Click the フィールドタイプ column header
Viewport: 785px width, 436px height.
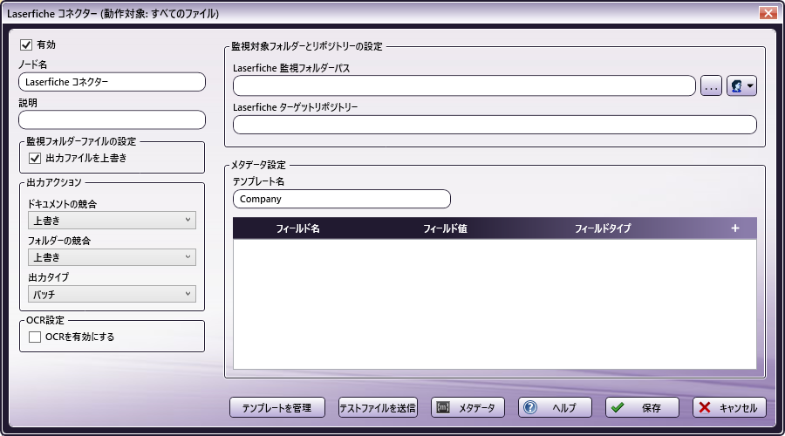[603, 228]
